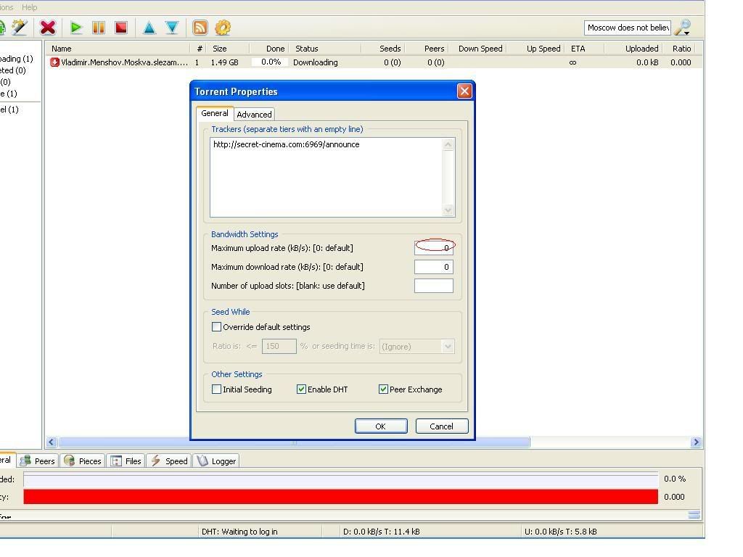
Task: Switch to the Advanced tab
Action: click(254, 115)
